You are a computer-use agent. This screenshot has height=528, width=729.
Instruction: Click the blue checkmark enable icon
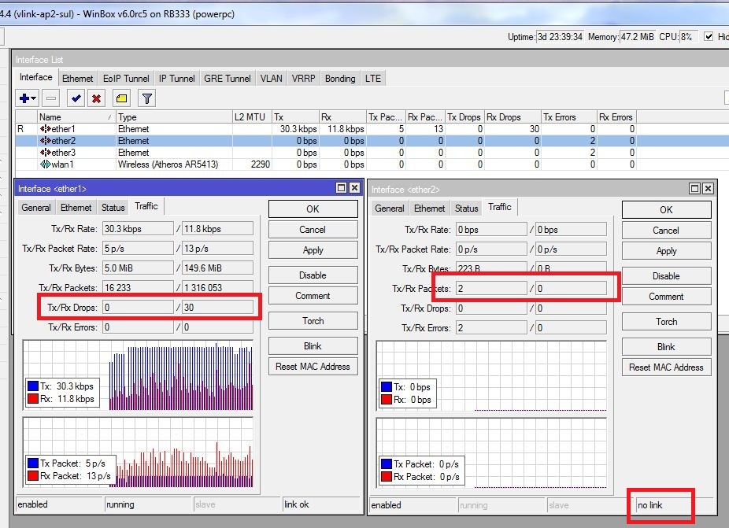76,98
